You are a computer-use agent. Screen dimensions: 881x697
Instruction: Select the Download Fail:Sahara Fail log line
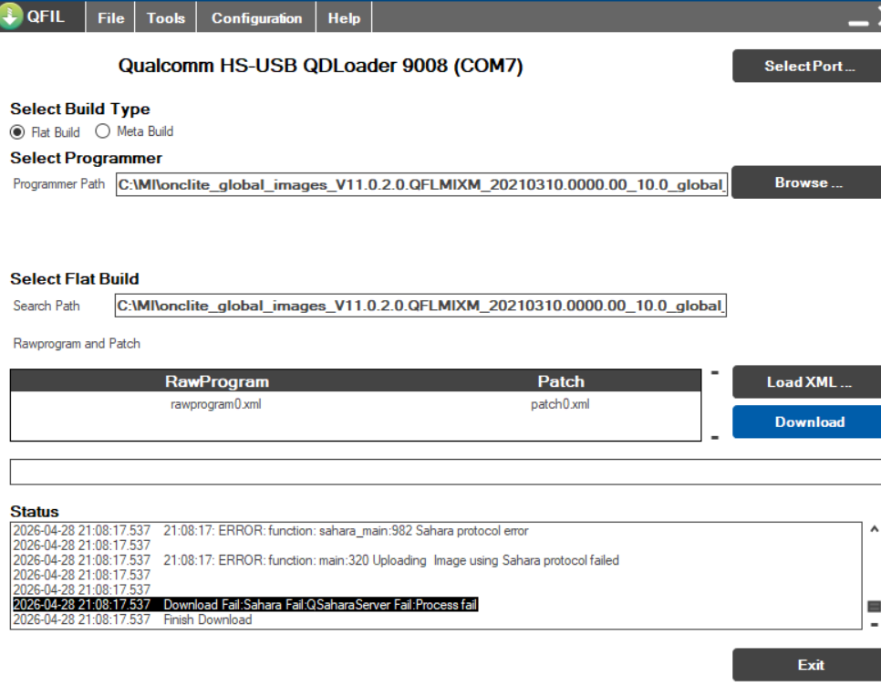coord(245,604)
